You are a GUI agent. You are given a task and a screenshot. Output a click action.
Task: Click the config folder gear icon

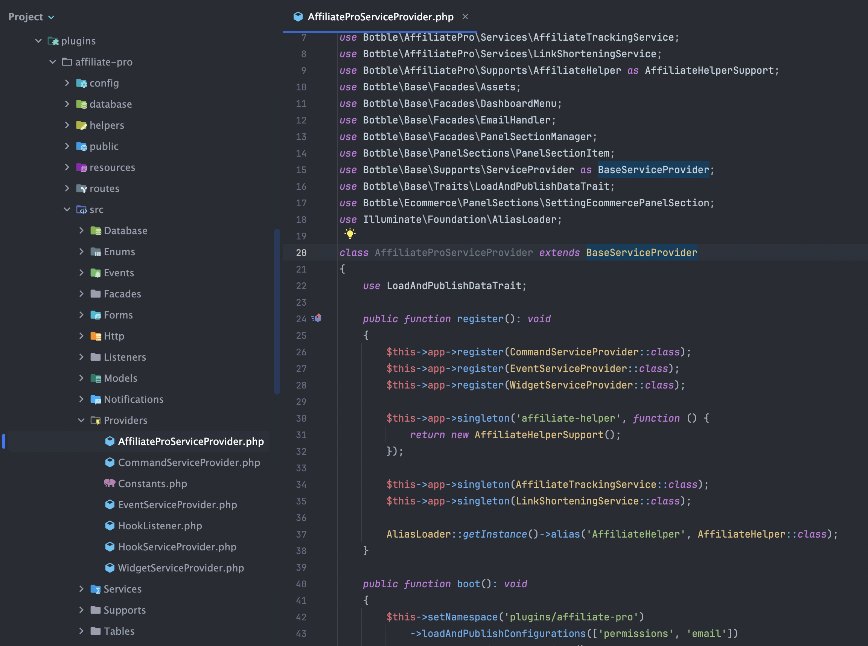click(81, 83)
